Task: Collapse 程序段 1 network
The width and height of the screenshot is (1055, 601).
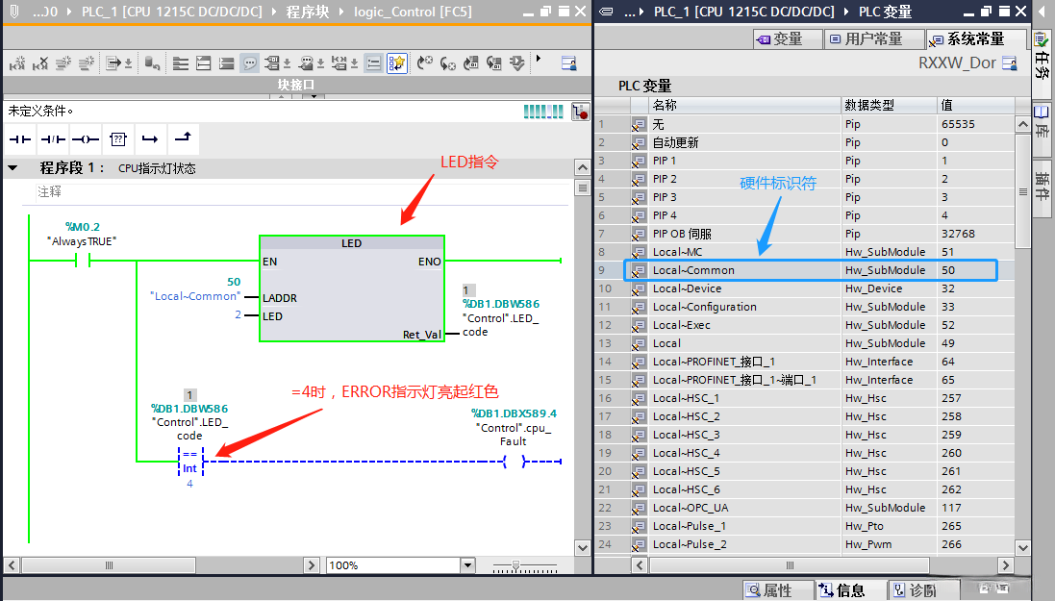Action: coord(13,168)
